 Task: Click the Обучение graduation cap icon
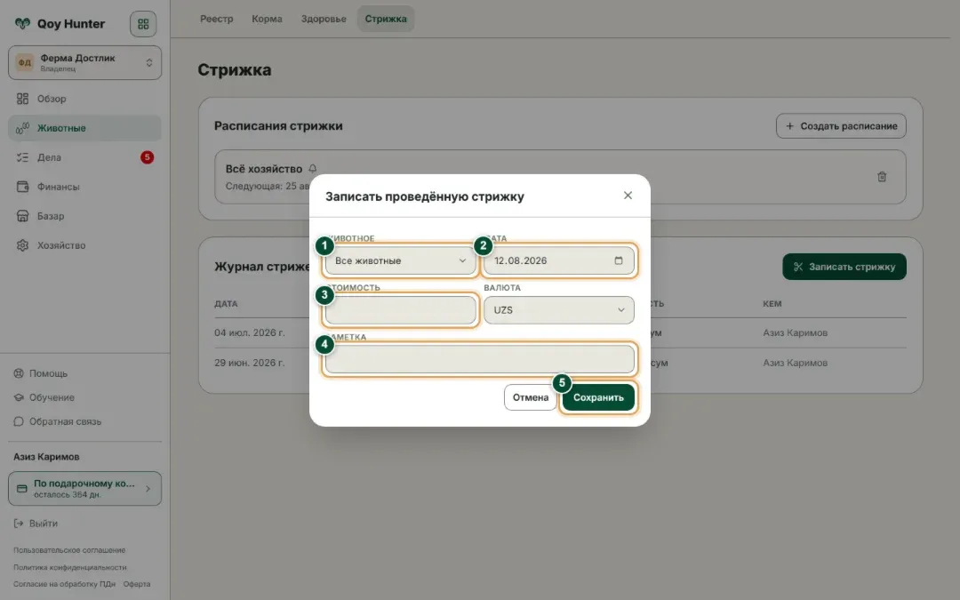tap(19, 397)
